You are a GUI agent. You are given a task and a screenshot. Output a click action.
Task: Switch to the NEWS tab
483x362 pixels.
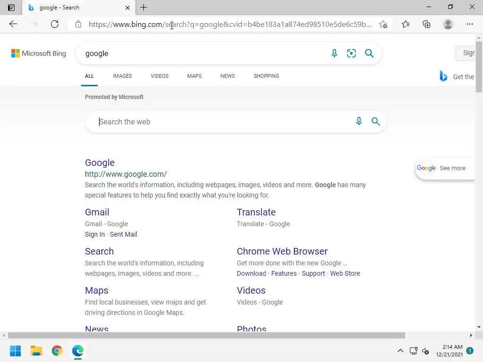(x=228, y=76)
